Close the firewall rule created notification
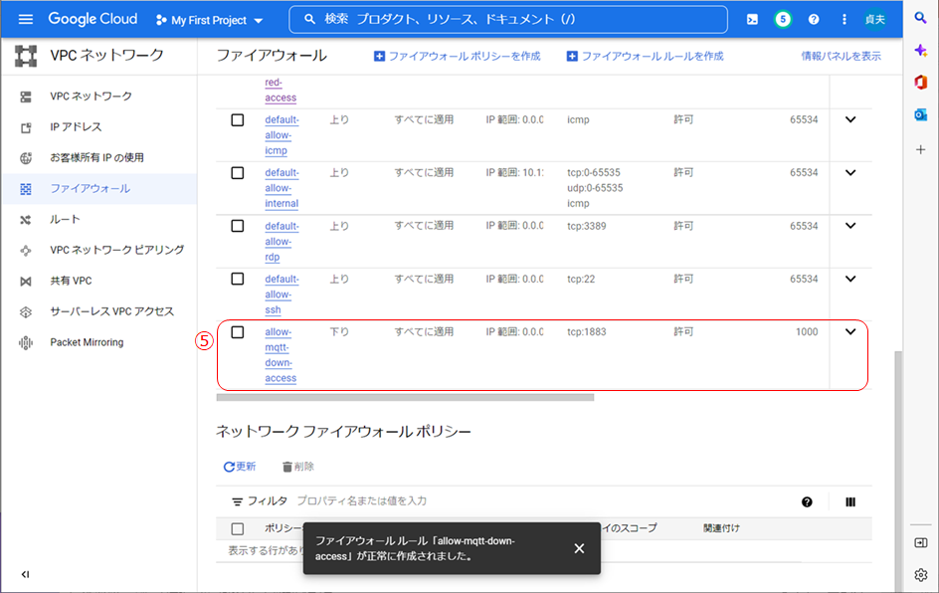Viewport: 939px width, 593px height. tap(579, 548)
